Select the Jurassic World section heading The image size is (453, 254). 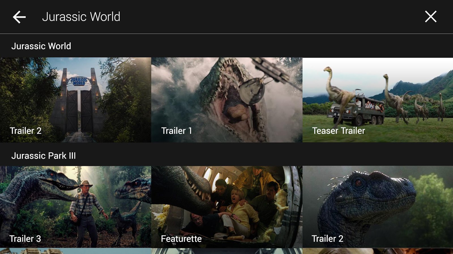(x=41, y=46)
